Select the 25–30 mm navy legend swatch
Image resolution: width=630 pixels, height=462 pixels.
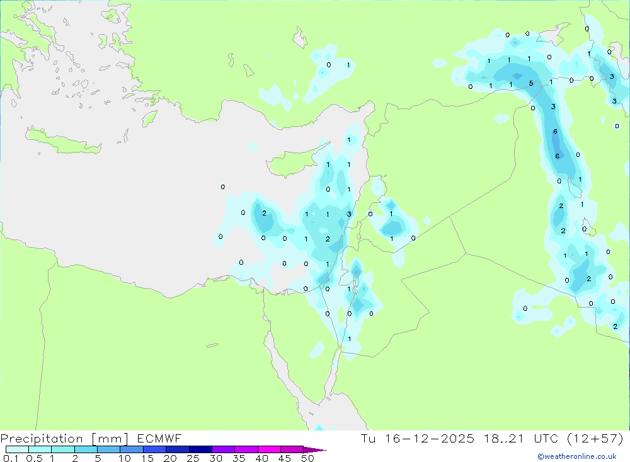pyautogui.click(x=200, y=449)
